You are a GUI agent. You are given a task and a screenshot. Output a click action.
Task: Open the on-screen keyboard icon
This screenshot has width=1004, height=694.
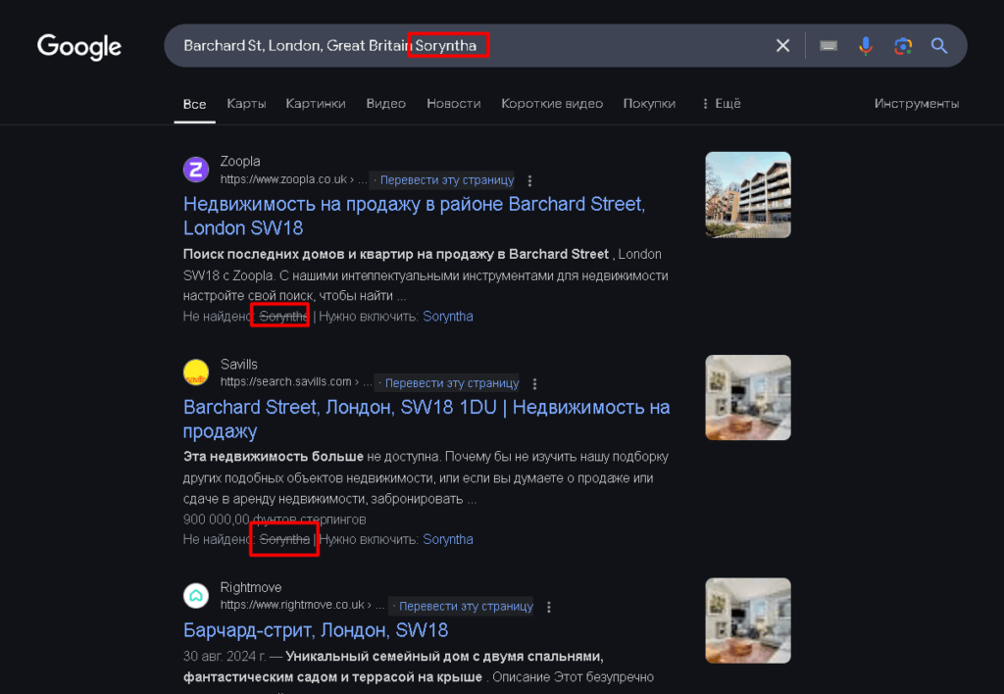coord(828,45)
